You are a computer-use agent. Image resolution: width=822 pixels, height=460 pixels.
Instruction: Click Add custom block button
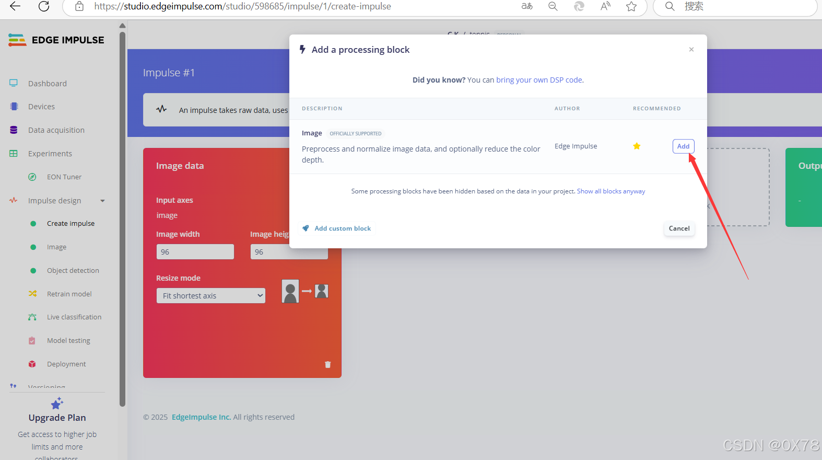click(337, 228)
